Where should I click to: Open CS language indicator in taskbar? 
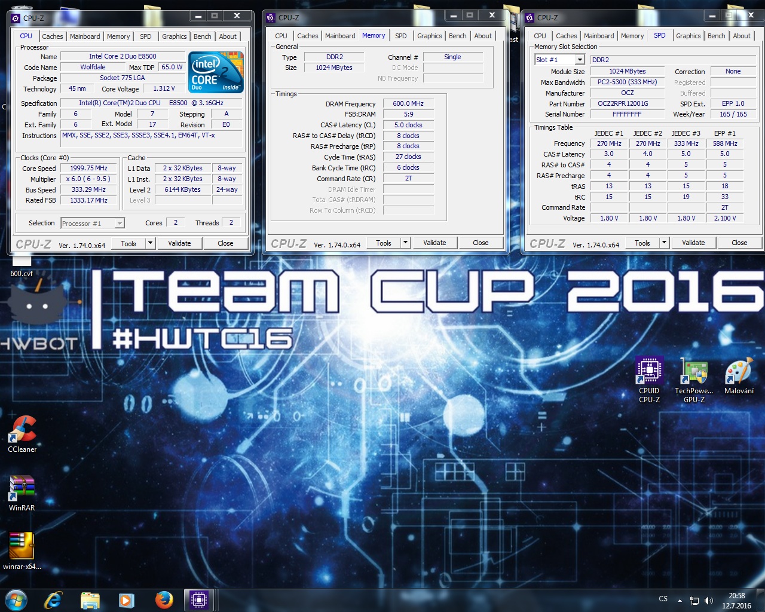coord(663,599)
